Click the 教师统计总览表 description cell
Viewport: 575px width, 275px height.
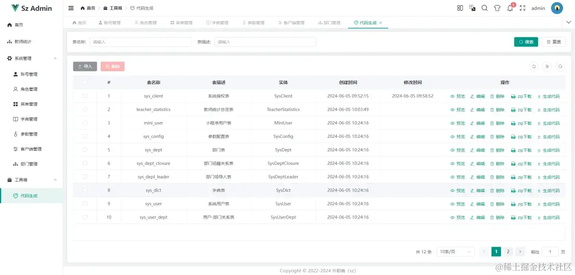(218, 110)
